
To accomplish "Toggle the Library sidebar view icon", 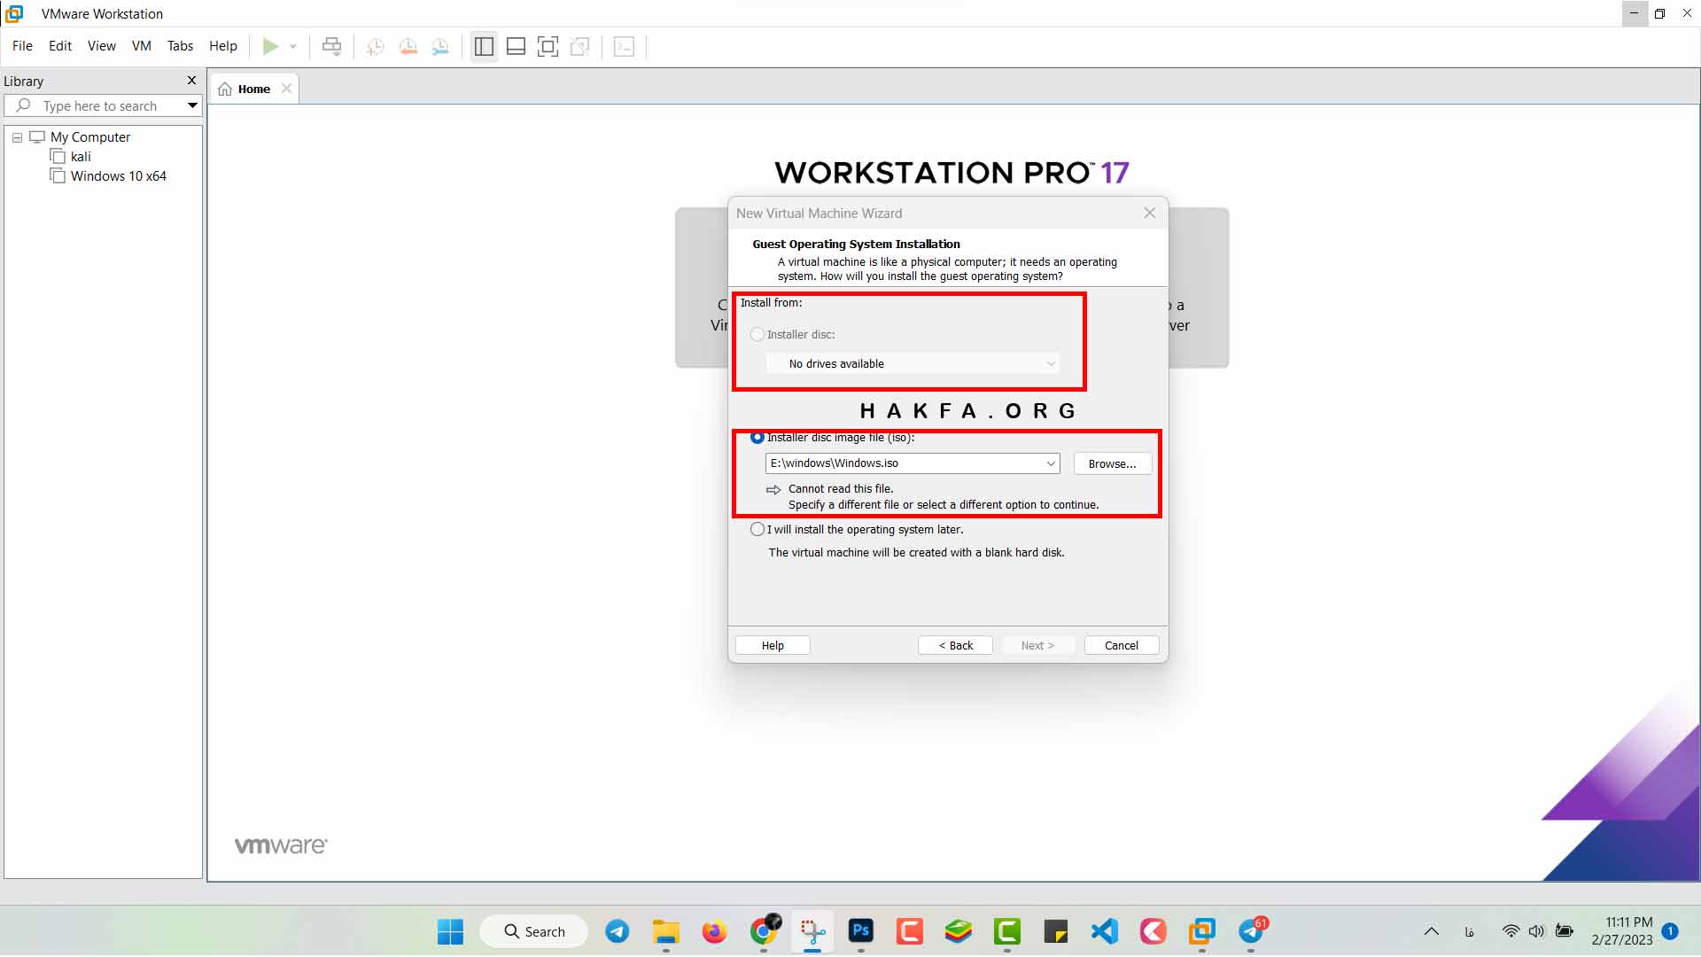I will 484,46.
